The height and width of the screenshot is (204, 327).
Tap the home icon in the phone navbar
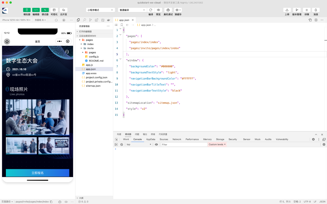click(x=7, y=41)
